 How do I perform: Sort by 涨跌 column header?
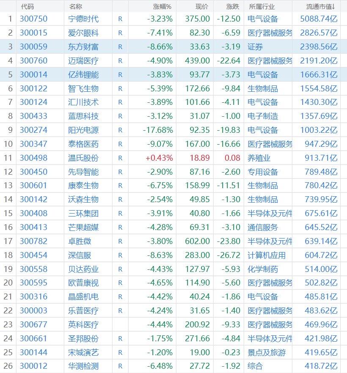coord(233,7)
